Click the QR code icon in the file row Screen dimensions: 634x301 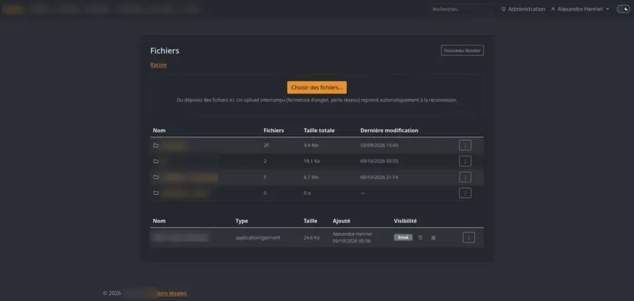pos(433,238)
